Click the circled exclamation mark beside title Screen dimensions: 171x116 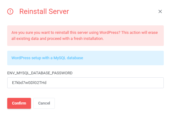click(10, 11)
